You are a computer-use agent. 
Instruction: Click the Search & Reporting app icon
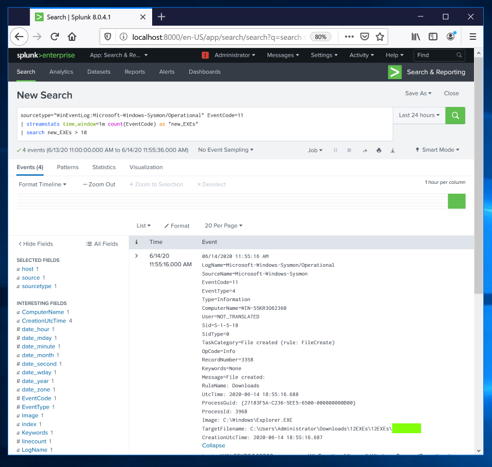point(395,72)
